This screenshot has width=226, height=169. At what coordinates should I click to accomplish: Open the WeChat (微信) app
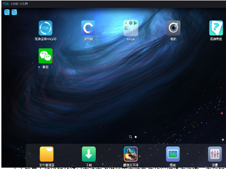(x=46, y=56)
